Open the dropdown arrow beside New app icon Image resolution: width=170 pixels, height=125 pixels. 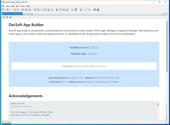tap(5, 10)
